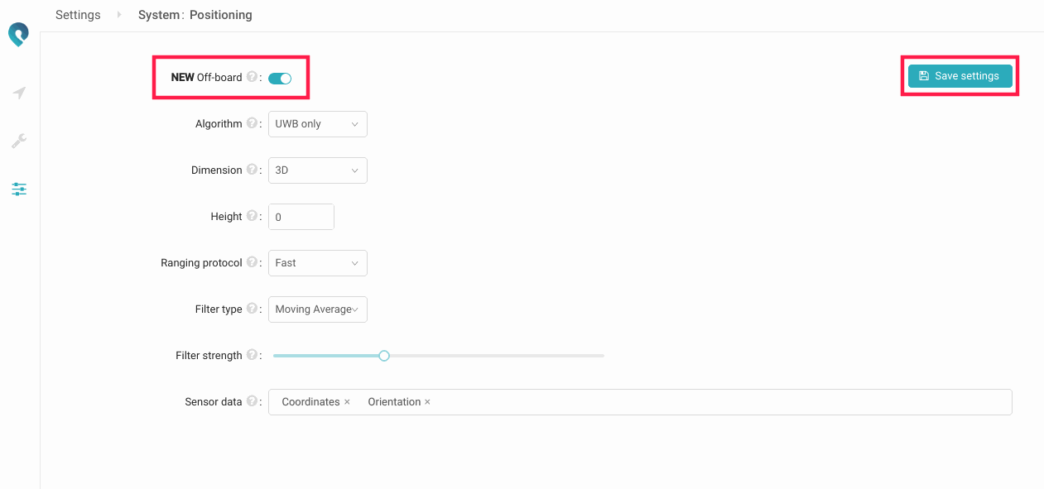The width and height of the screenshot is (1044, 489).
Task: Click the Filter strength slider handle
Action: tap(384, 356)
